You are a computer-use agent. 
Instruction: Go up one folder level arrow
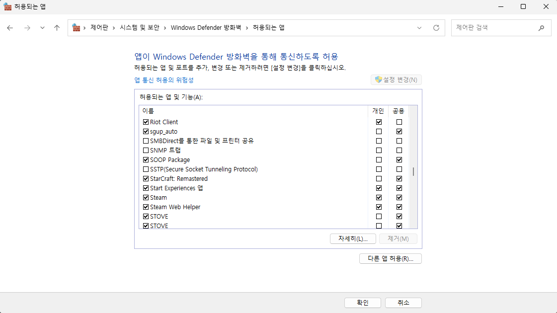(57, 28)
